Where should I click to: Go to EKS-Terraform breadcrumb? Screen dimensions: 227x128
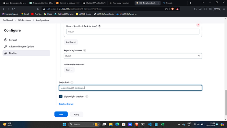pyautogui.click(x=24, y=20)
